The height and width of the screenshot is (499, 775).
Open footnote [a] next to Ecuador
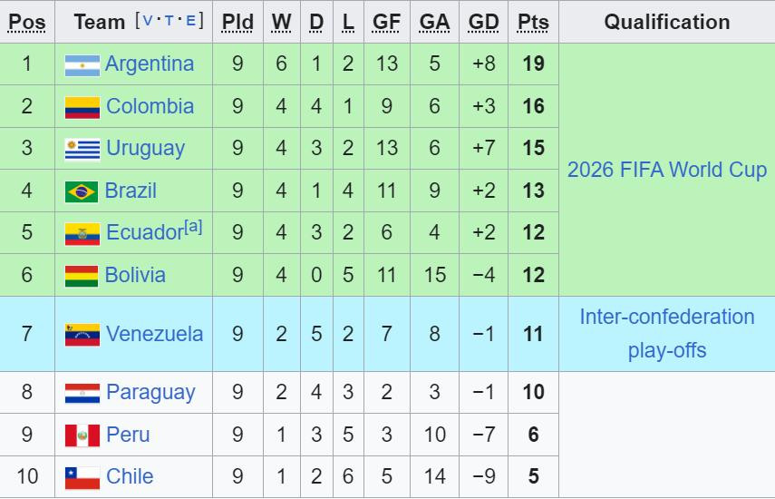coord(192,227)
